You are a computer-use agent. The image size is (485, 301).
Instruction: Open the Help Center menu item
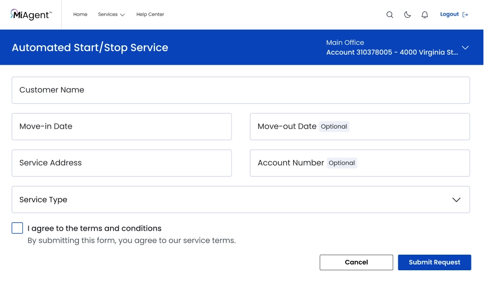click(x=150, y=14)
